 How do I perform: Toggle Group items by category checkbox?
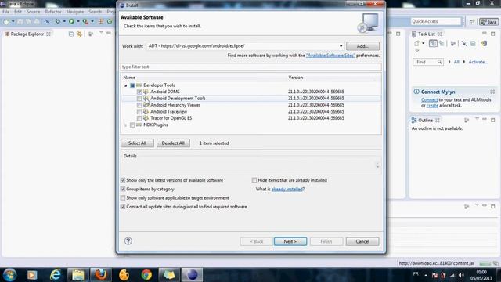pos(123,190)
